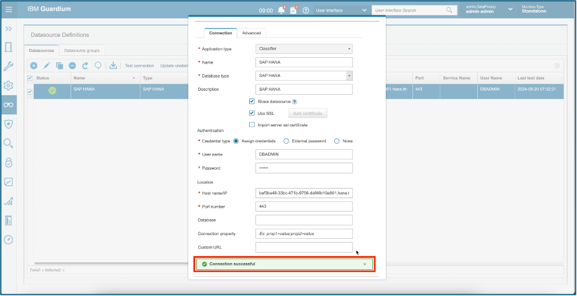Open the building sidebar icon
Screen dimensions: 577x296
click(8, 220)
